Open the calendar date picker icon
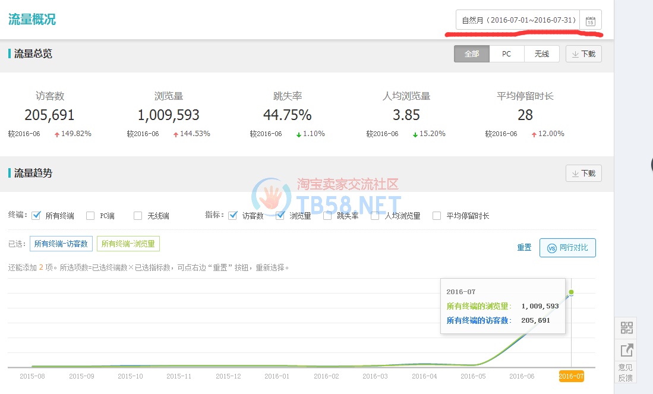This screenshot has height=394, width=653. point(590,20)
